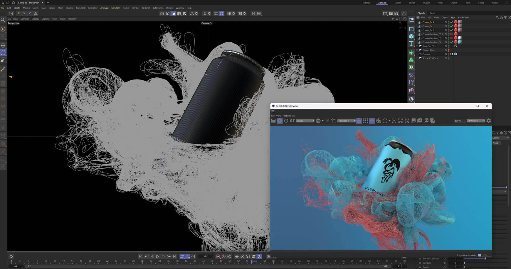Open RenderView settings gear
The image size is (511, 269).
click(x=489, y=121)
